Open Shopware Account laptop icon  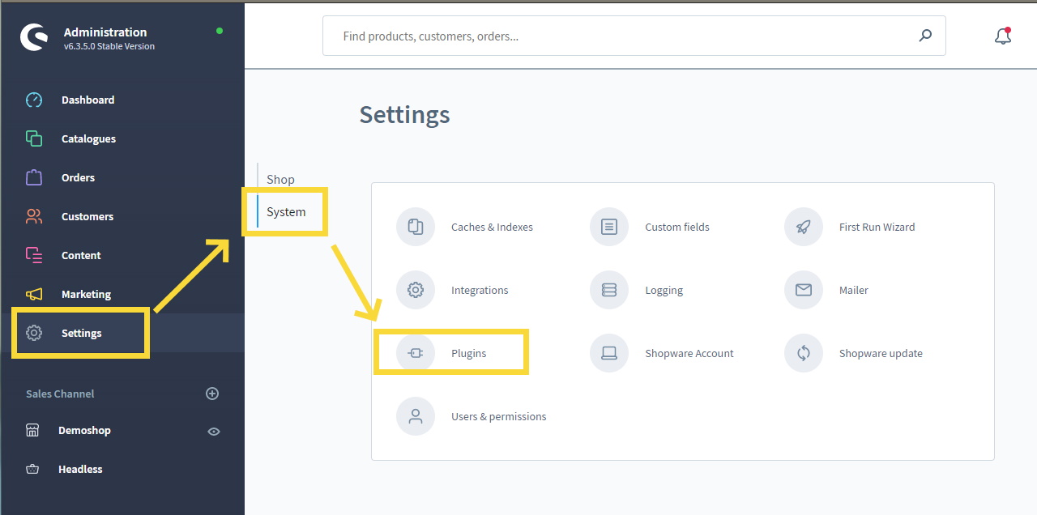609,353
